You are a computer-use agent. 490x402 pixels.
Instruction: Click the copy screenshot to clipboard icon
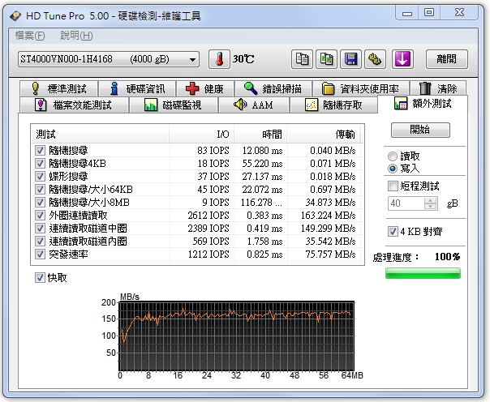(327, 59)
